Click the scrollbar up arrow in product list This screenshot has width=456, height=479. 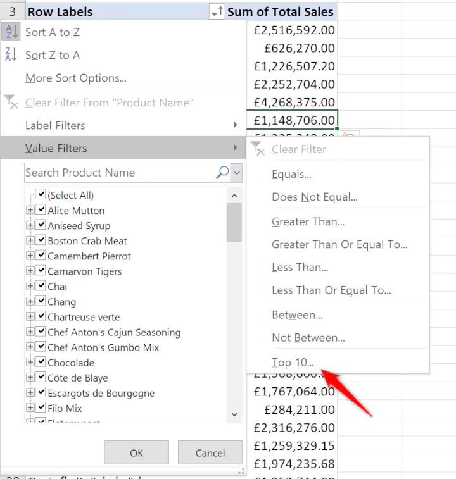[x=234, y=196]
